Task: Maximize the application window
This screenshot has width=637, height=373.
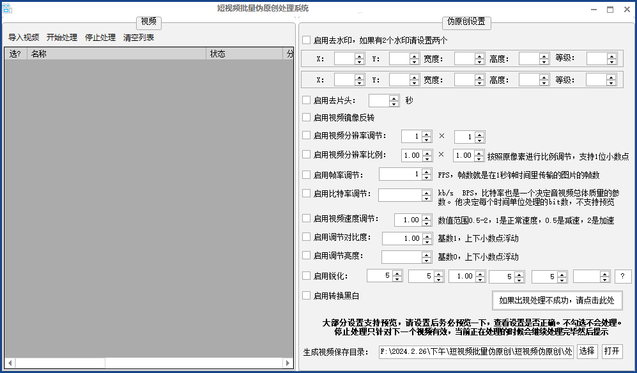Action: point(610,10)
